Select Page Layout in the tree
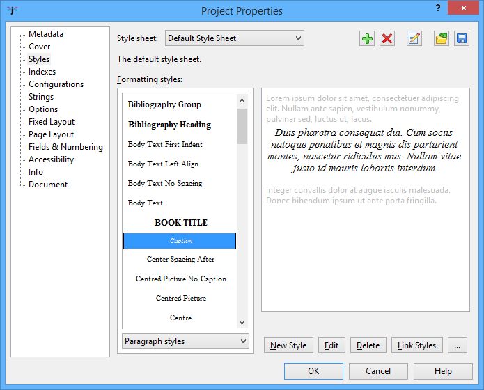The image size is (484, 390). (51, 134)
